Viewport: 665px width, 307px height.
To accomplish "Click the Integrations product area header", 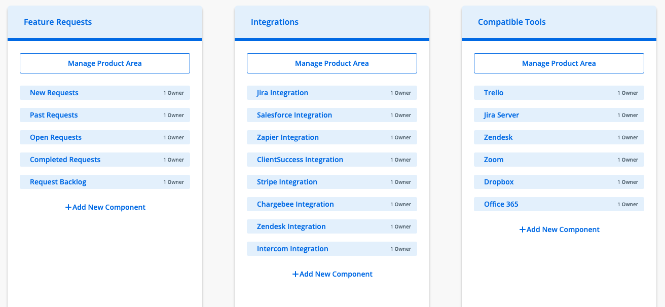I will pyautogui.click(x=275, y=22).
